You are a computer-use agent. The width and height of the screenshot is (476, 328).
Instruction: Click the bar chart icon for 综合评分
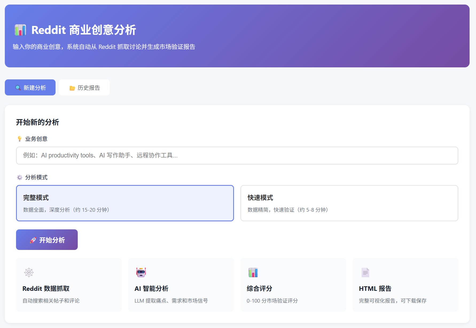(253, 272)
